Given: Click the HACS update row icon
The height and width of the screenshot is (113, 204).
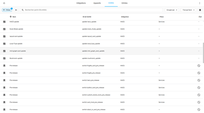Looking at the screenshot, I should [x=4, y=22].
